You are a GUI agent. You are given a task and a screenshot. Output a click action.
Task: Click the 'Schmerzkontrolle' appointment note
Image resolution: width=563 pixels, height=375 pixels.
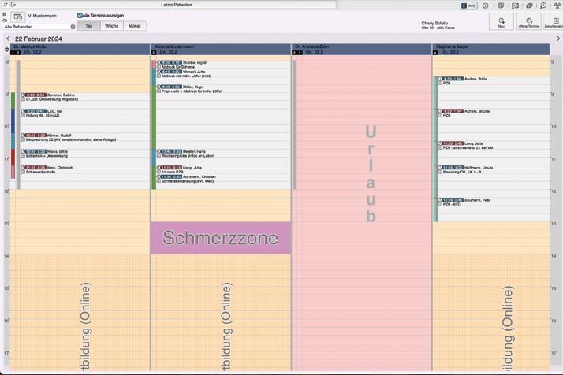(40, 172)
